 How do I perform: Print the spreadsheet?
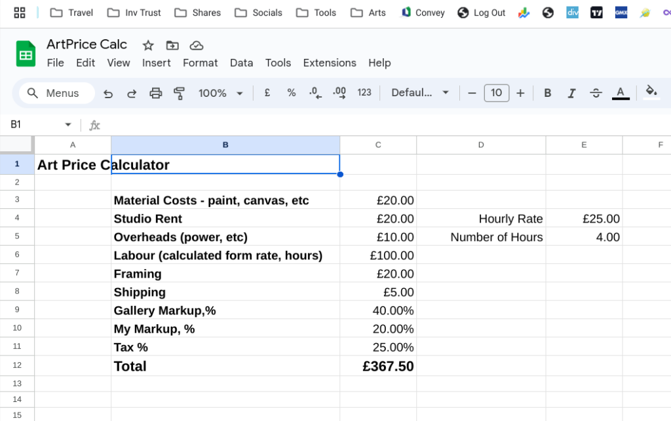coord(155,93)
